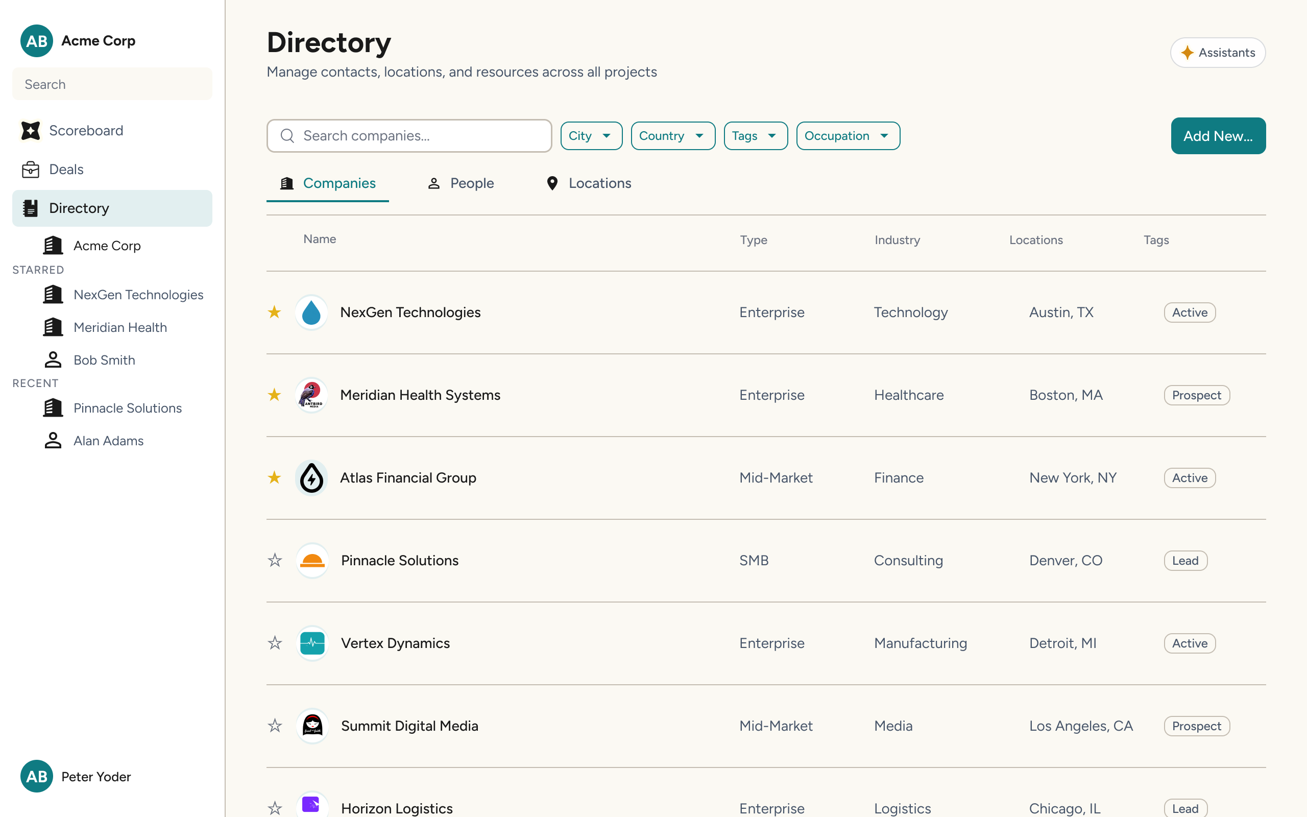Click Vertex Dynamics pulse logo
The height and width of the screenshot is (817, 1307).
pyautogui.click(x=312, y=643)
